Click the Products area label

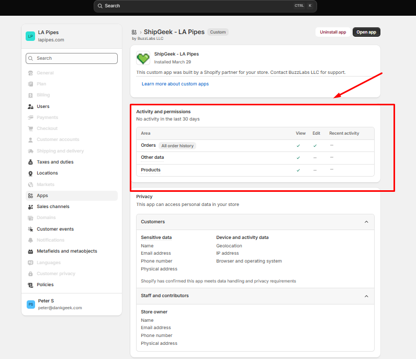(x=151, y=170)
